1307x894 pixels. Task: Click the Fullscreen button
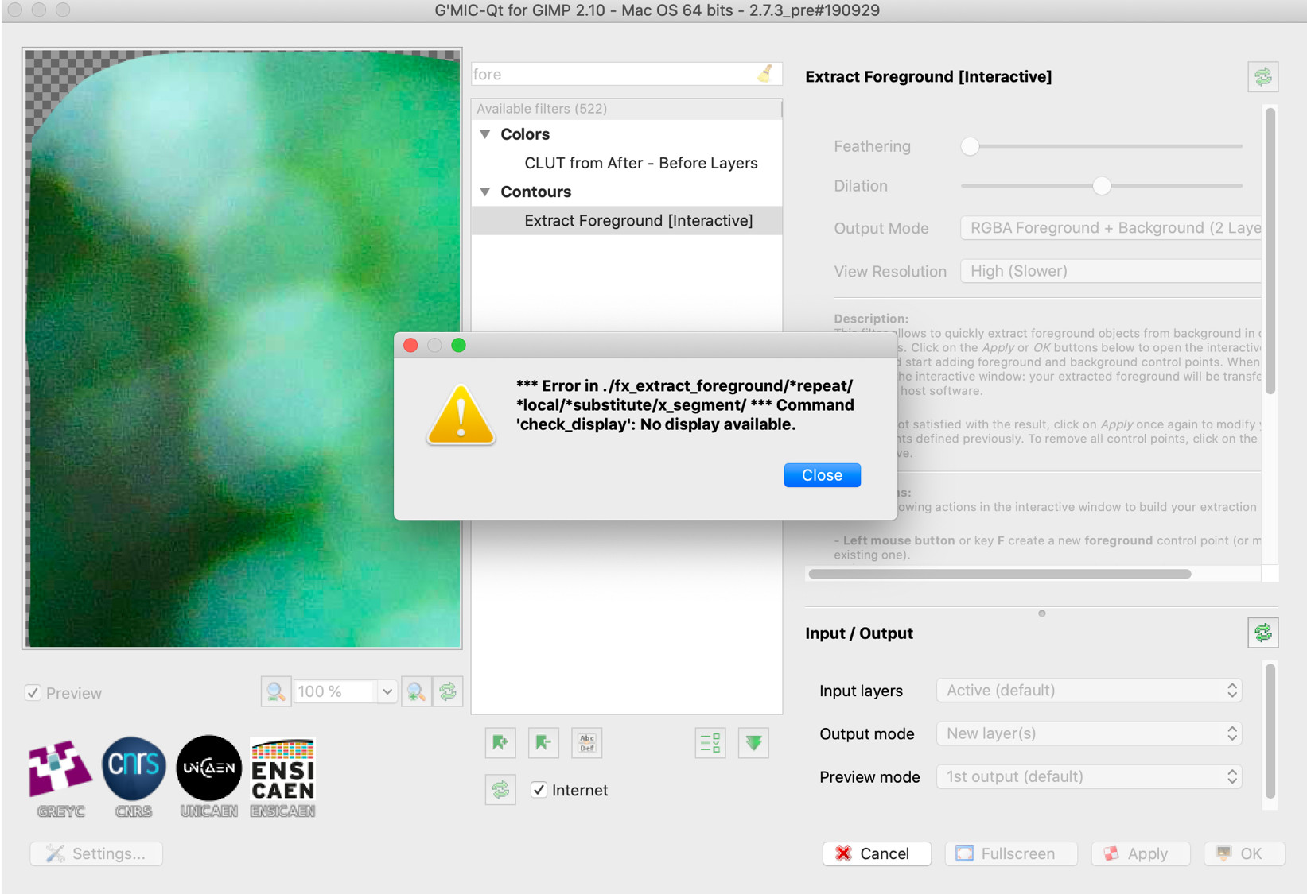1011,853
